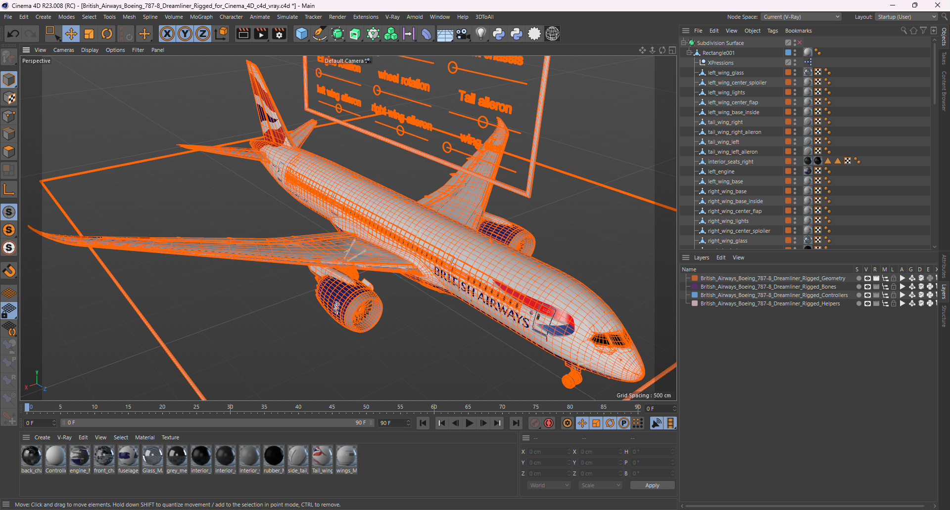The width and height of the screenshot is (950, 510).
Task: Select the Model mode cube icon
Action: tap(9, 80)
